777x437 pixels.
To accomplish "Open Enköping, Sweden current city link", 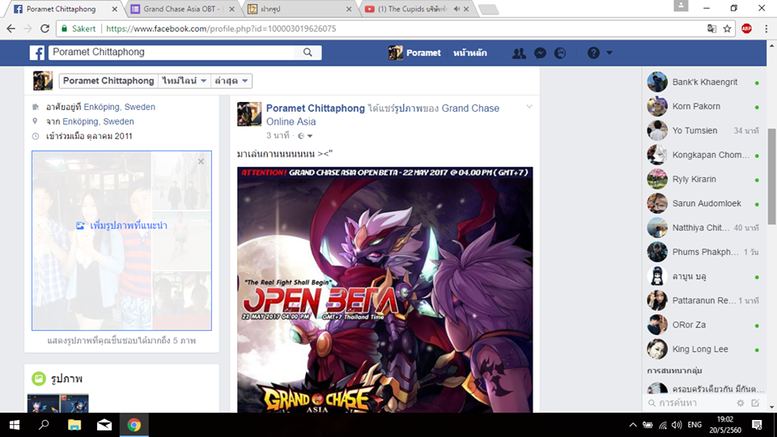I will [x=120, y=107].
